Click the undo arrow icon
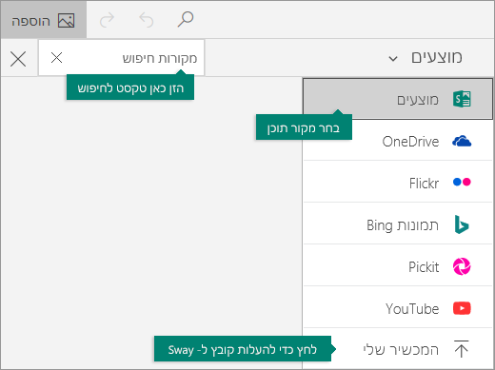The width and height of the screenshot is (495, 370). (147, 20)
